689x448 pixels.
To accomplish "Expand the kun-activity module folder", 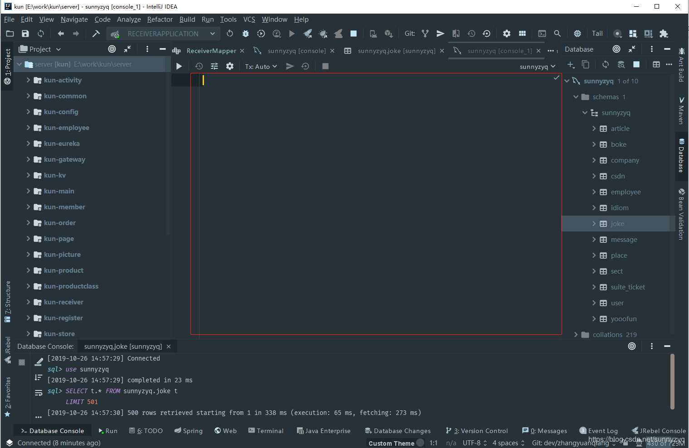I will coord(28,80).
